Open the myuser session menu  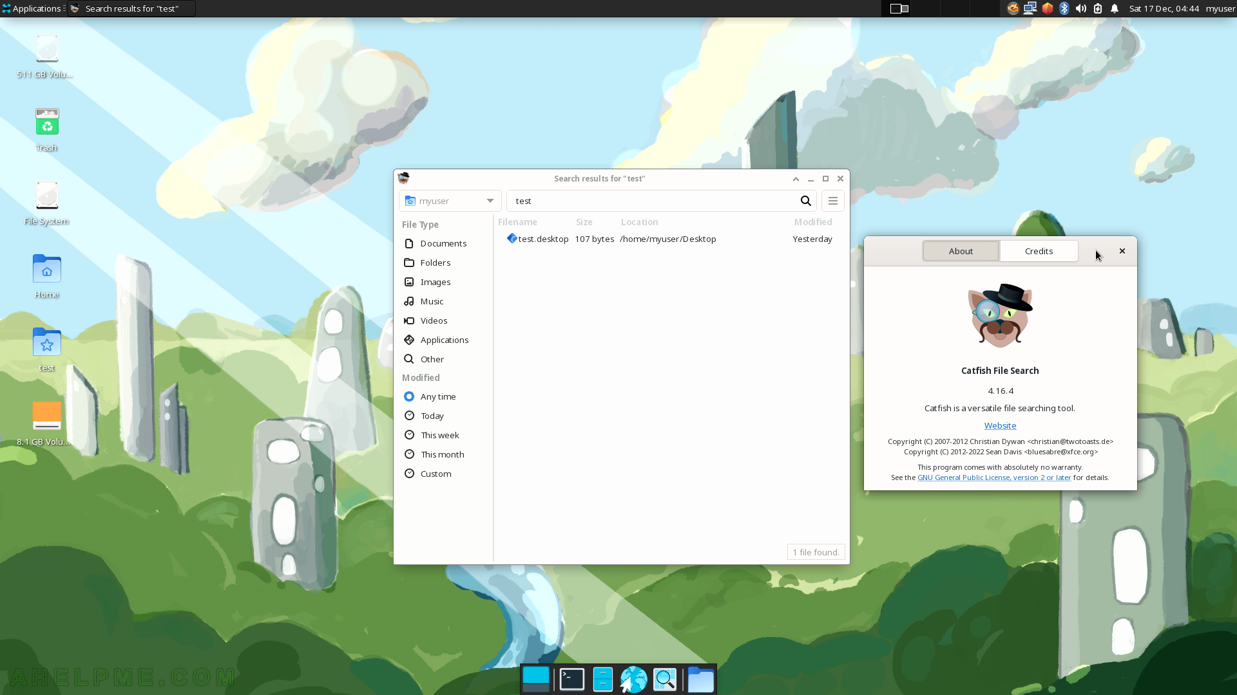tap(1220, 8)
